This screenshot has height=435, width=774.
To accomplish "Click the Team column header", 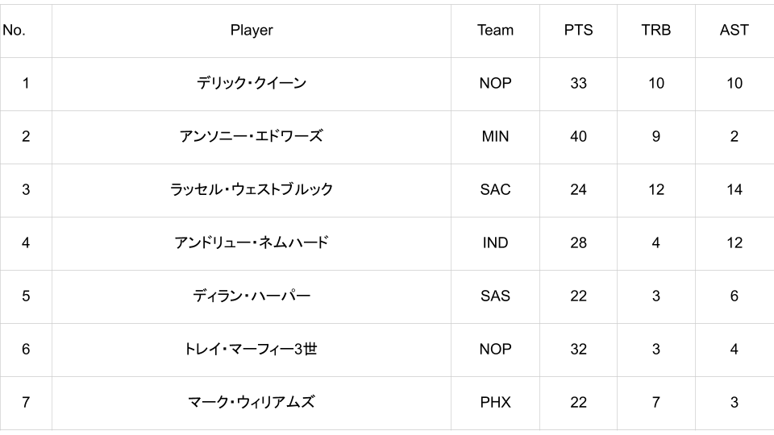I will (x=495, y=31).
